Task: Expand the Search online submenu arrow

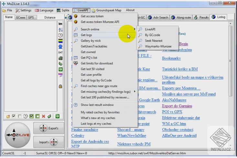Action: coord(135,29)
